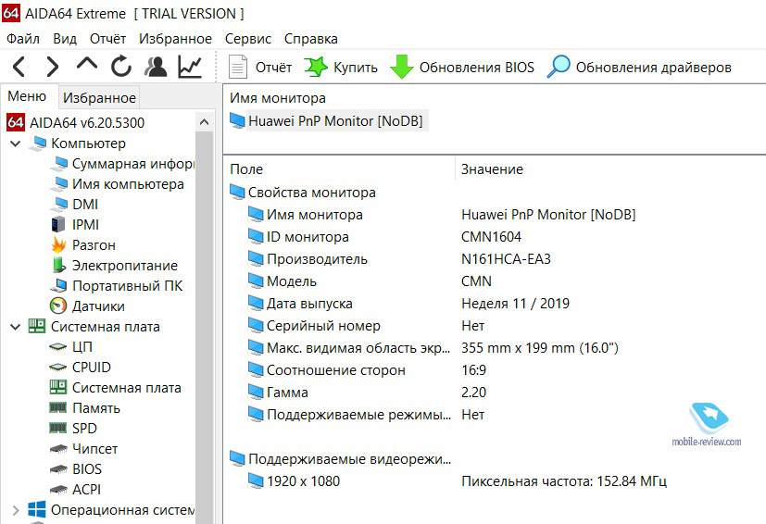Select Имя компьютера in the tree
The height and width of the screenshot is (524, 766).
click(x=118, y=184)
